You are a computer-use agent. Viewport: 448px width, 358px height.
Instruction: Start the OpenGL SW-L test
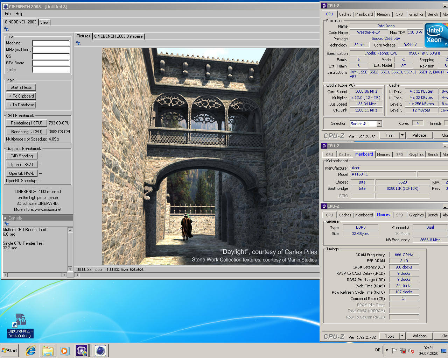coord(22,165)
